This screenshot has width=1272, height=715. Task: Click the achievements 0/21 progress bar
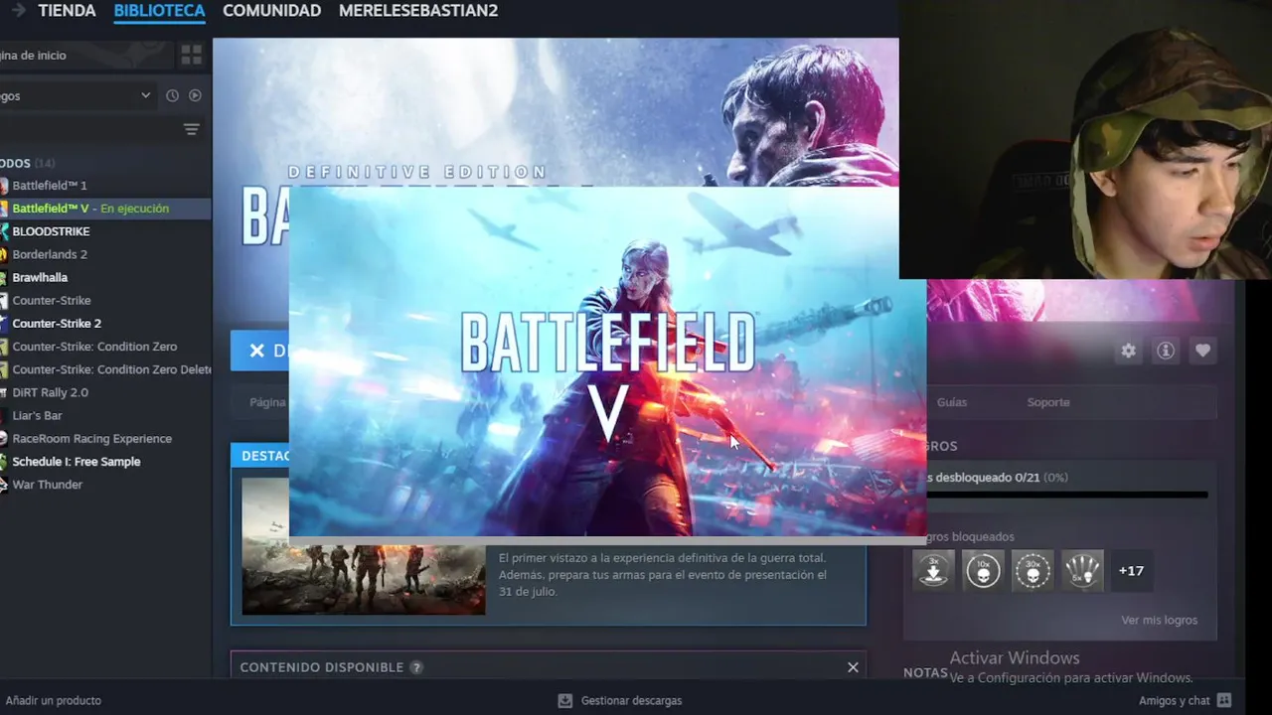(x=1067, y=494)
